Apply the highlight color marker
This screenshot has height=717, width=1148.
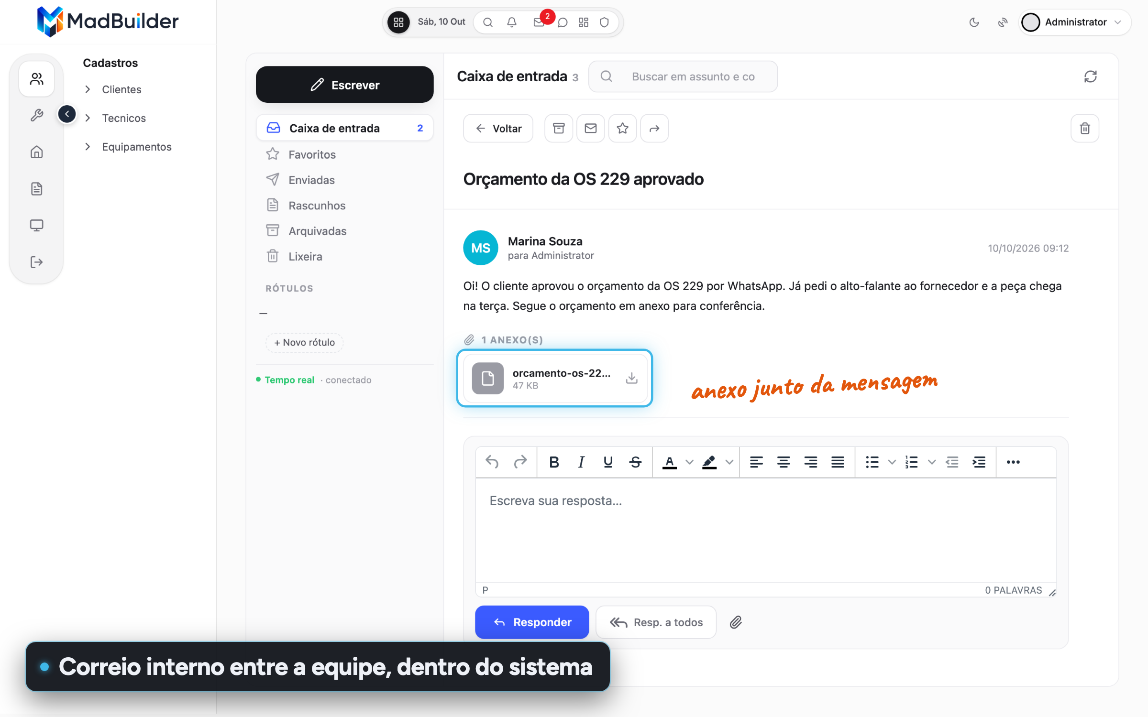(x=709, y=462)
